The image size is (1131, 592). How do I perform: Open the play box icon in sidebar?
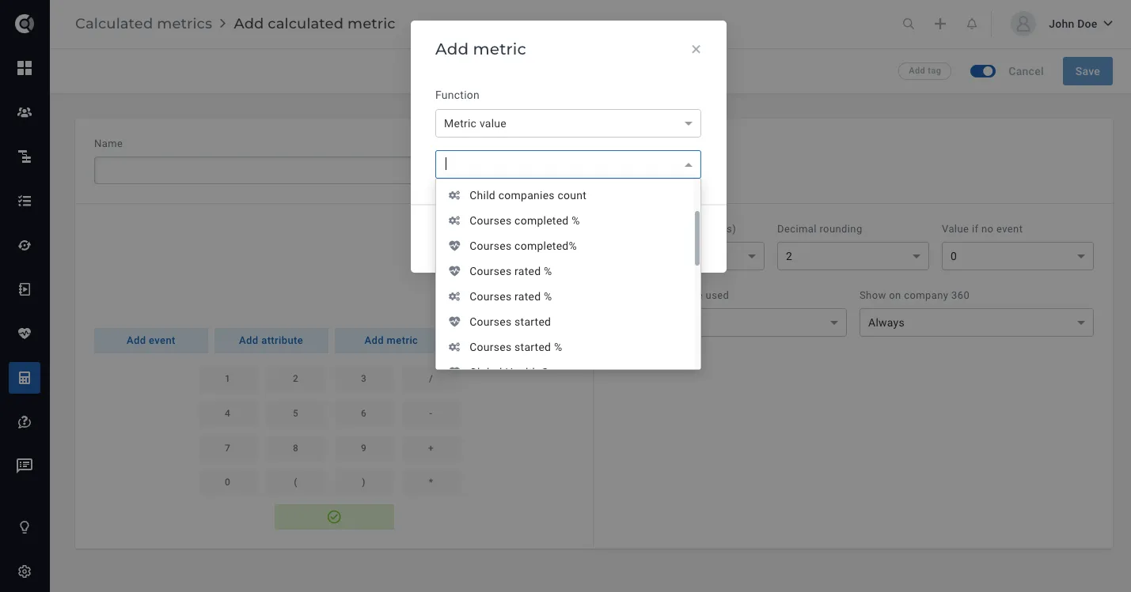click(25, 289)
